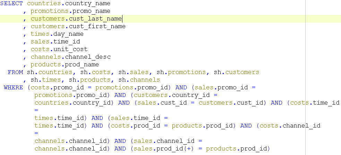Click 'countries.country_id' condition
Image resolution: width=341 pixels, height=155 pixels.
tap(73, 103)
